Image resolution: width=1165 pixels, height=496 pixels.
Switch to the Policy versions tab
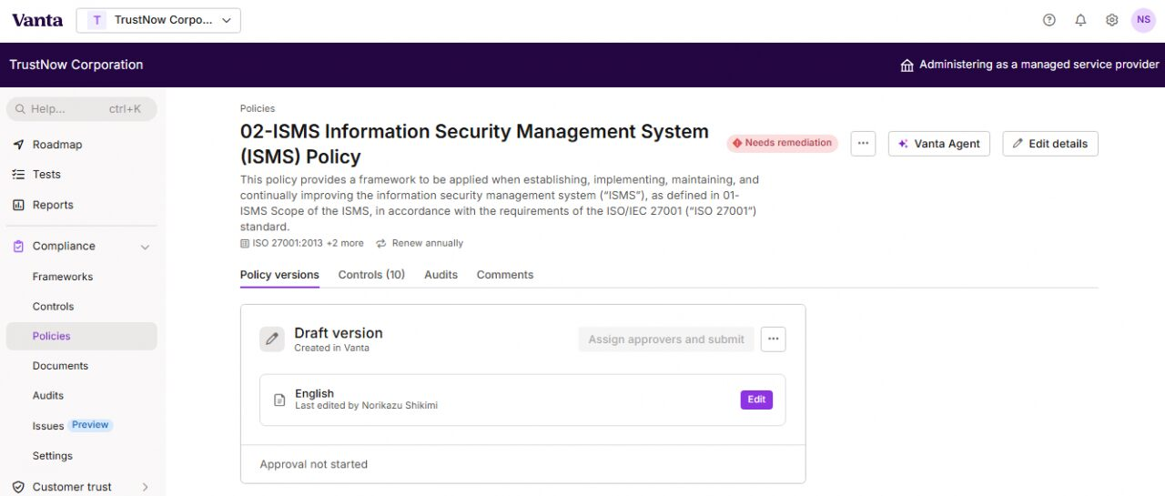pyautogui.click(x=279, y=275)
